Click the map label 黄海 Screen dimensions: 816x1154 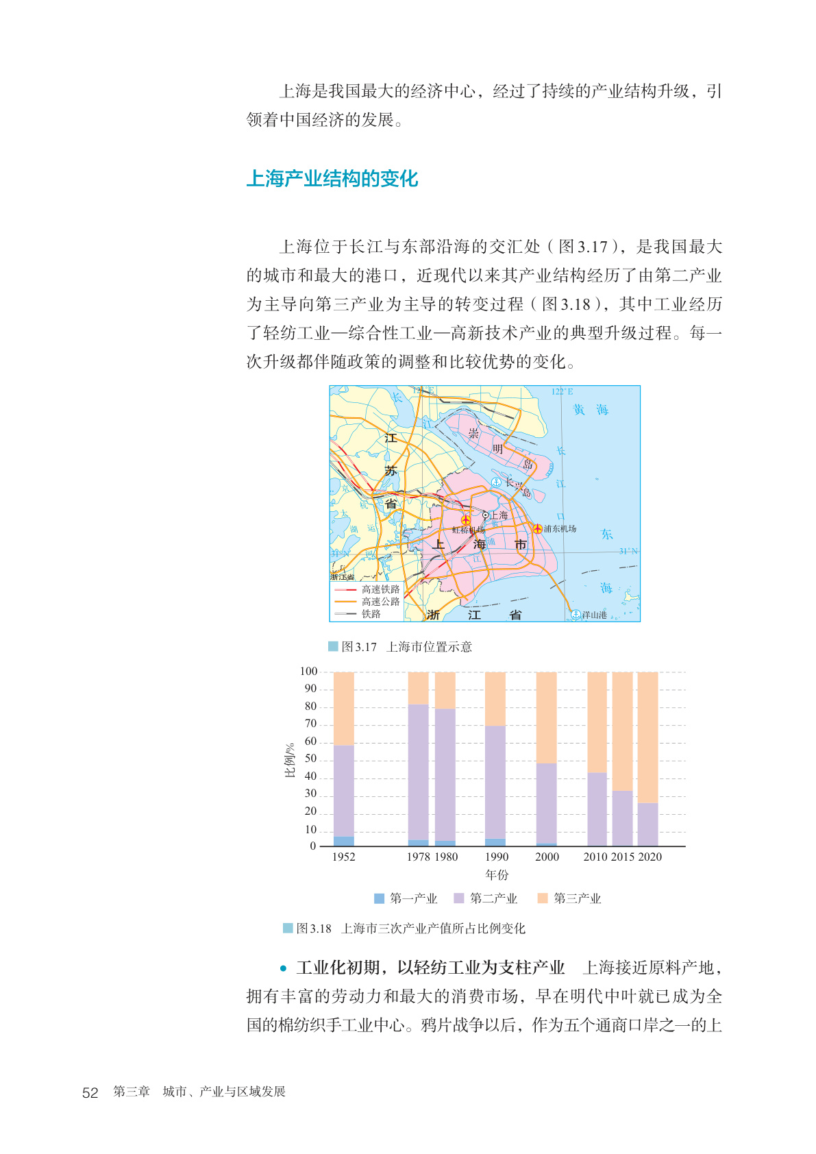591,410
